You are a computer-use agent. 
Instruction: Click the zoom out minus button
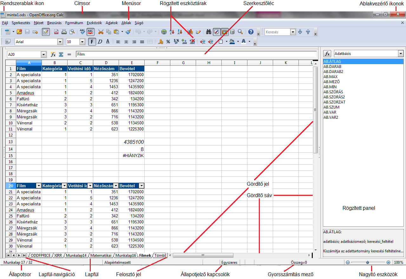[x=348, y=262]
